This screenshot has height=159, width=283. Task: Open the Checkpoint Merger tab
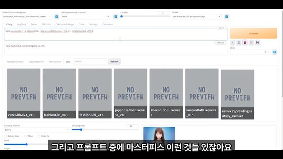point(65,24)
